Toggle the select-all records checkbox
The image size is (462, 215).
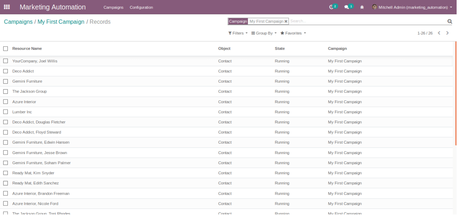[5, 48]
